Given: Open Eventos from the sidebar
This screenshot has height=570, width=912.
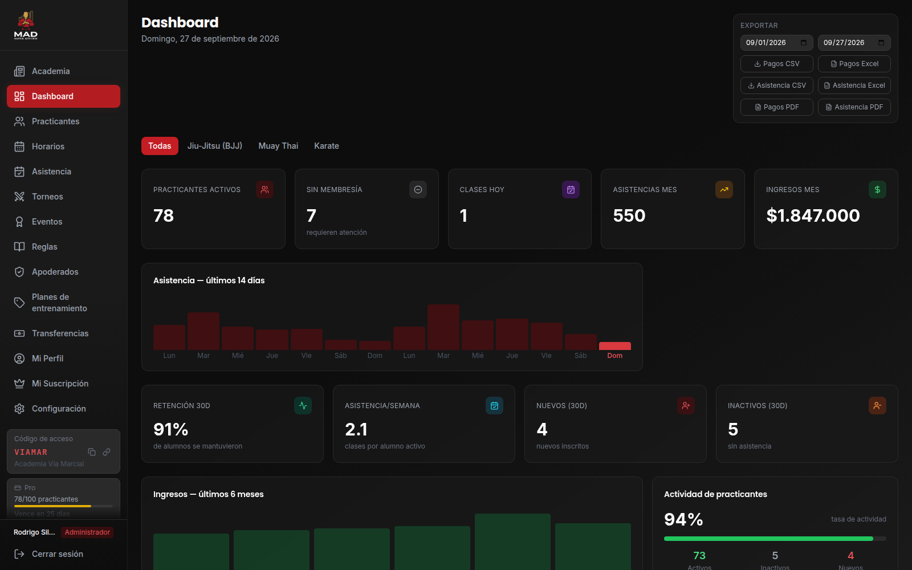Looking at the screenshot, I should [x=63, y=222].
